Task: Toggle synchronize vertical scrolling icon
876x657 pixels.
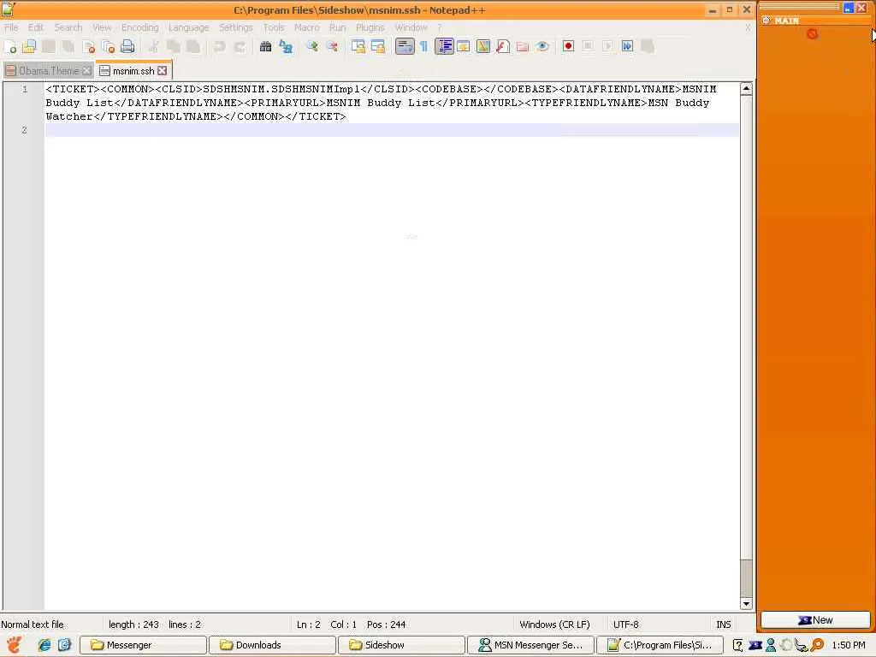Action: click(358, 46)
